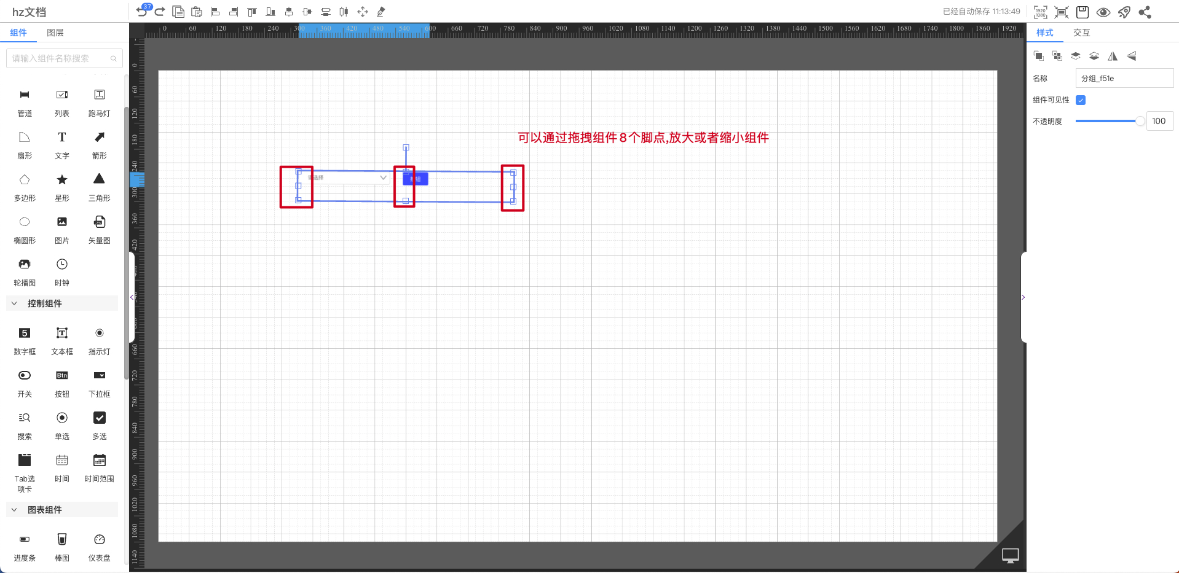The width and height of the screenshot is (1179, 573).
Task: Click the opacity value box showing 100
Action: click(1160, 121)
